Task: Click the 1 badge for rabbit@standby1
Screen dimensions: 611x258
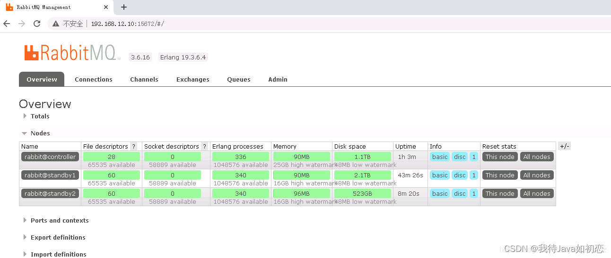Action: click(x=474, y=175)
